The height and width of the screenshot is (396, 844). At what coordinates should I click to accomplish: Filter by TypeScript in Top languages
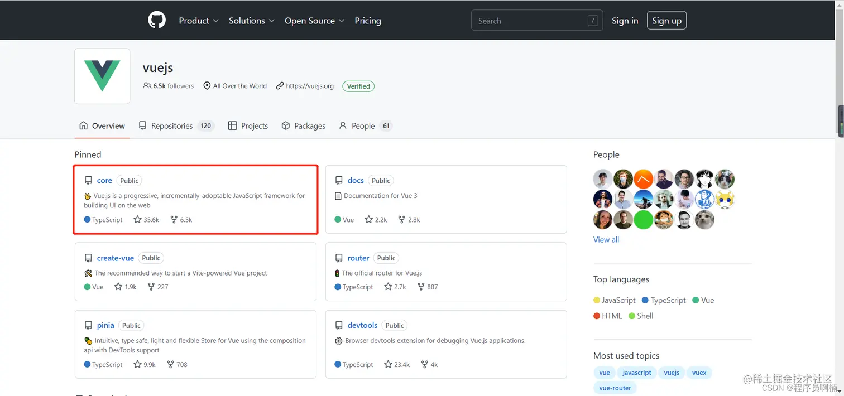point(664,300)
